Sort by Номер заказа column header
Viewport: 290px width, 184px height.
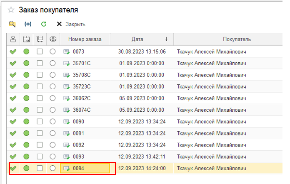[85, 39]
